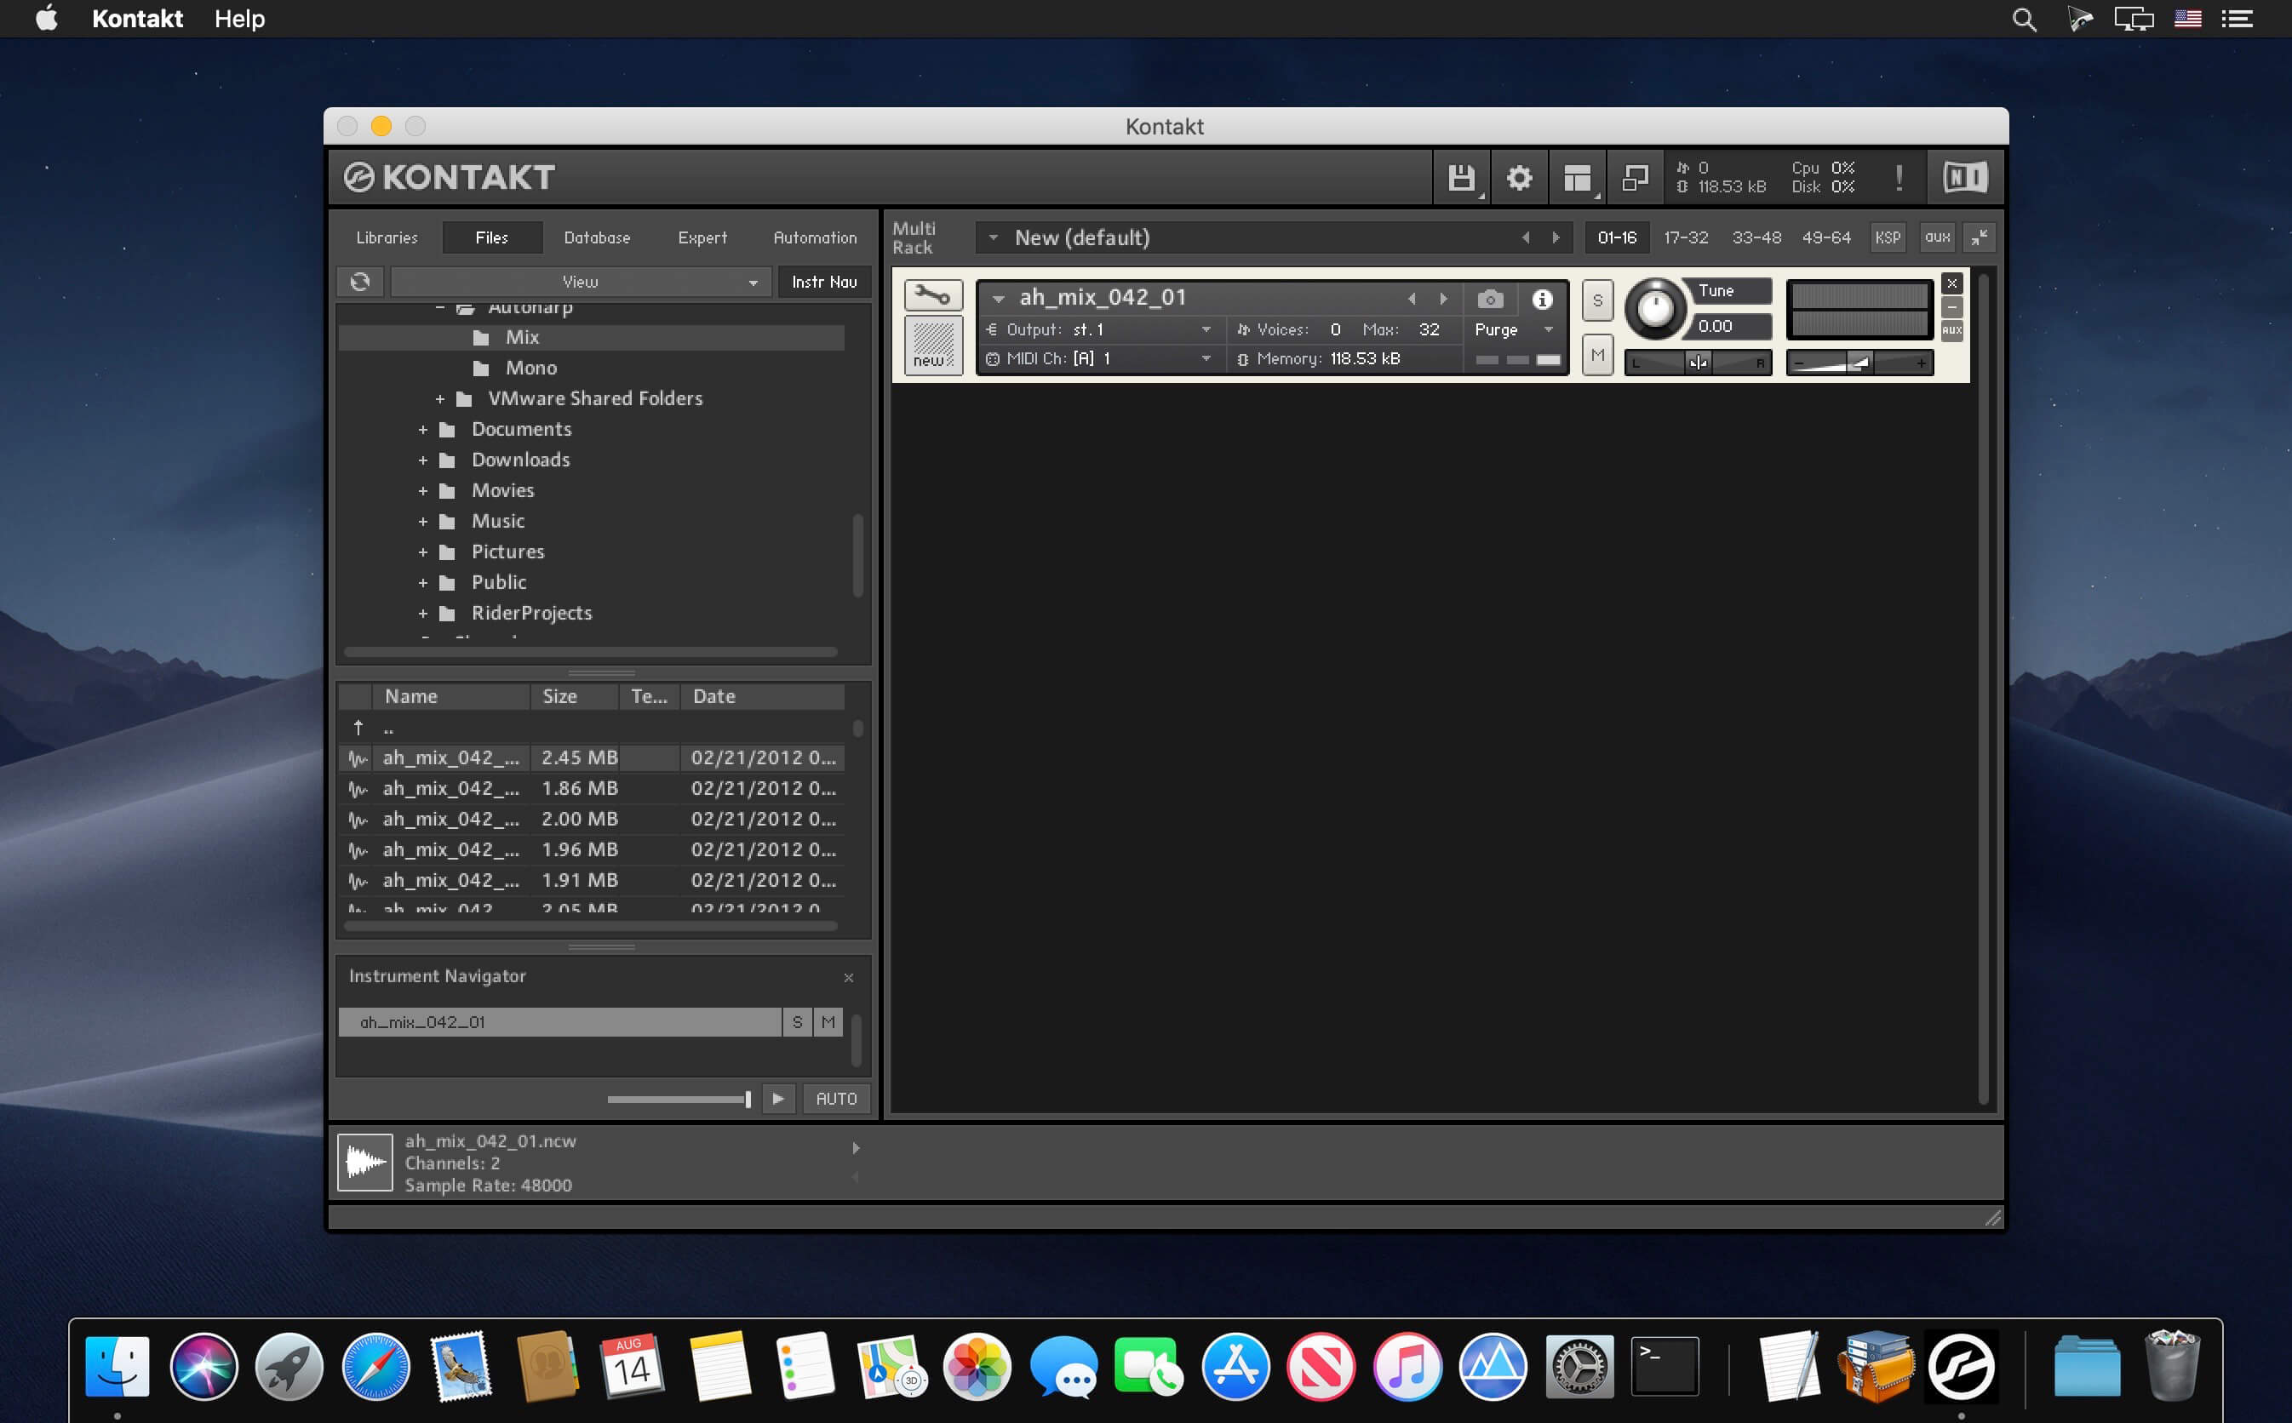
Task: Open the workspace layout panel icon
Action: (x=1578, y=177)
